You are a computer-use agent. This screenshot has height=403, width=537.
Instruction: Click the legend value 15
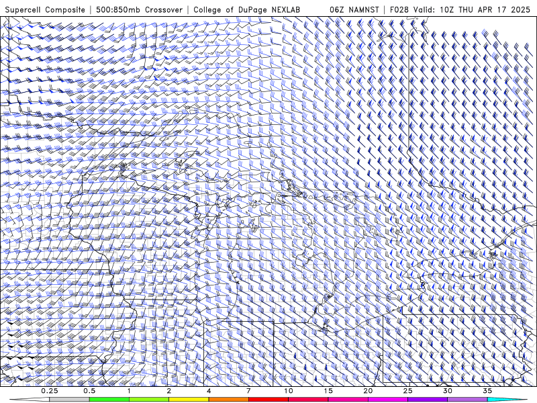[x=328, y=391]
